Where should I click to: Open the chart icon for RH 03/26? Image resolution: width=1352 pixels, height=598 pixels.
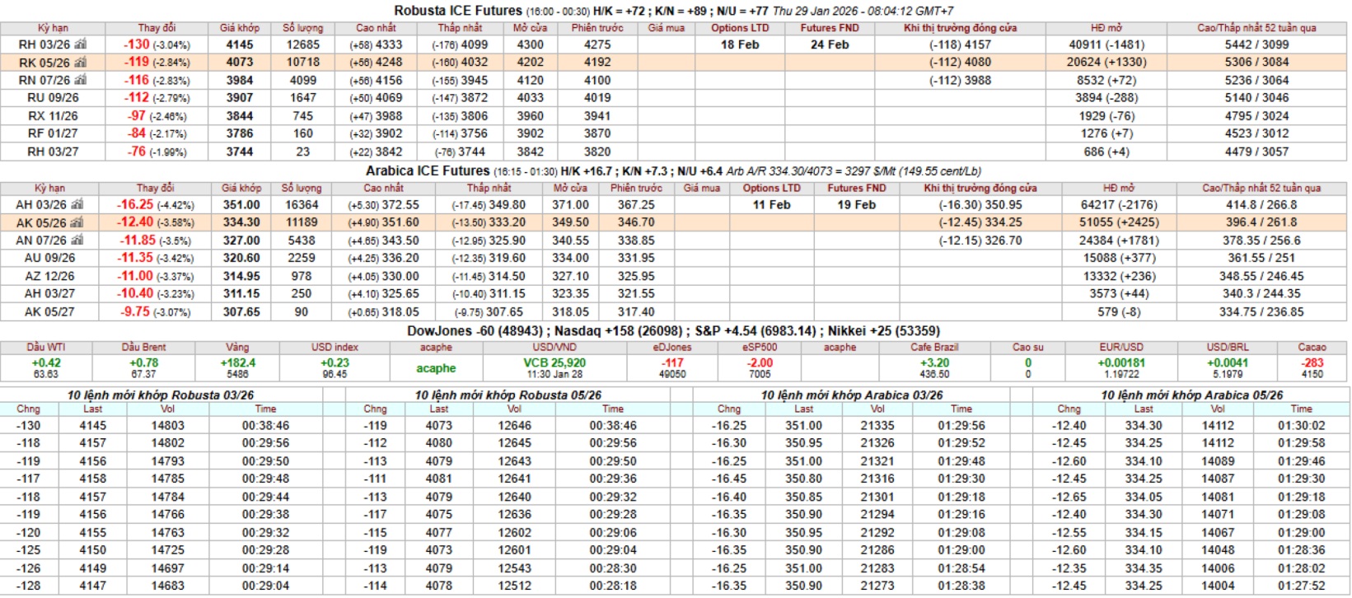pos(80,44)
